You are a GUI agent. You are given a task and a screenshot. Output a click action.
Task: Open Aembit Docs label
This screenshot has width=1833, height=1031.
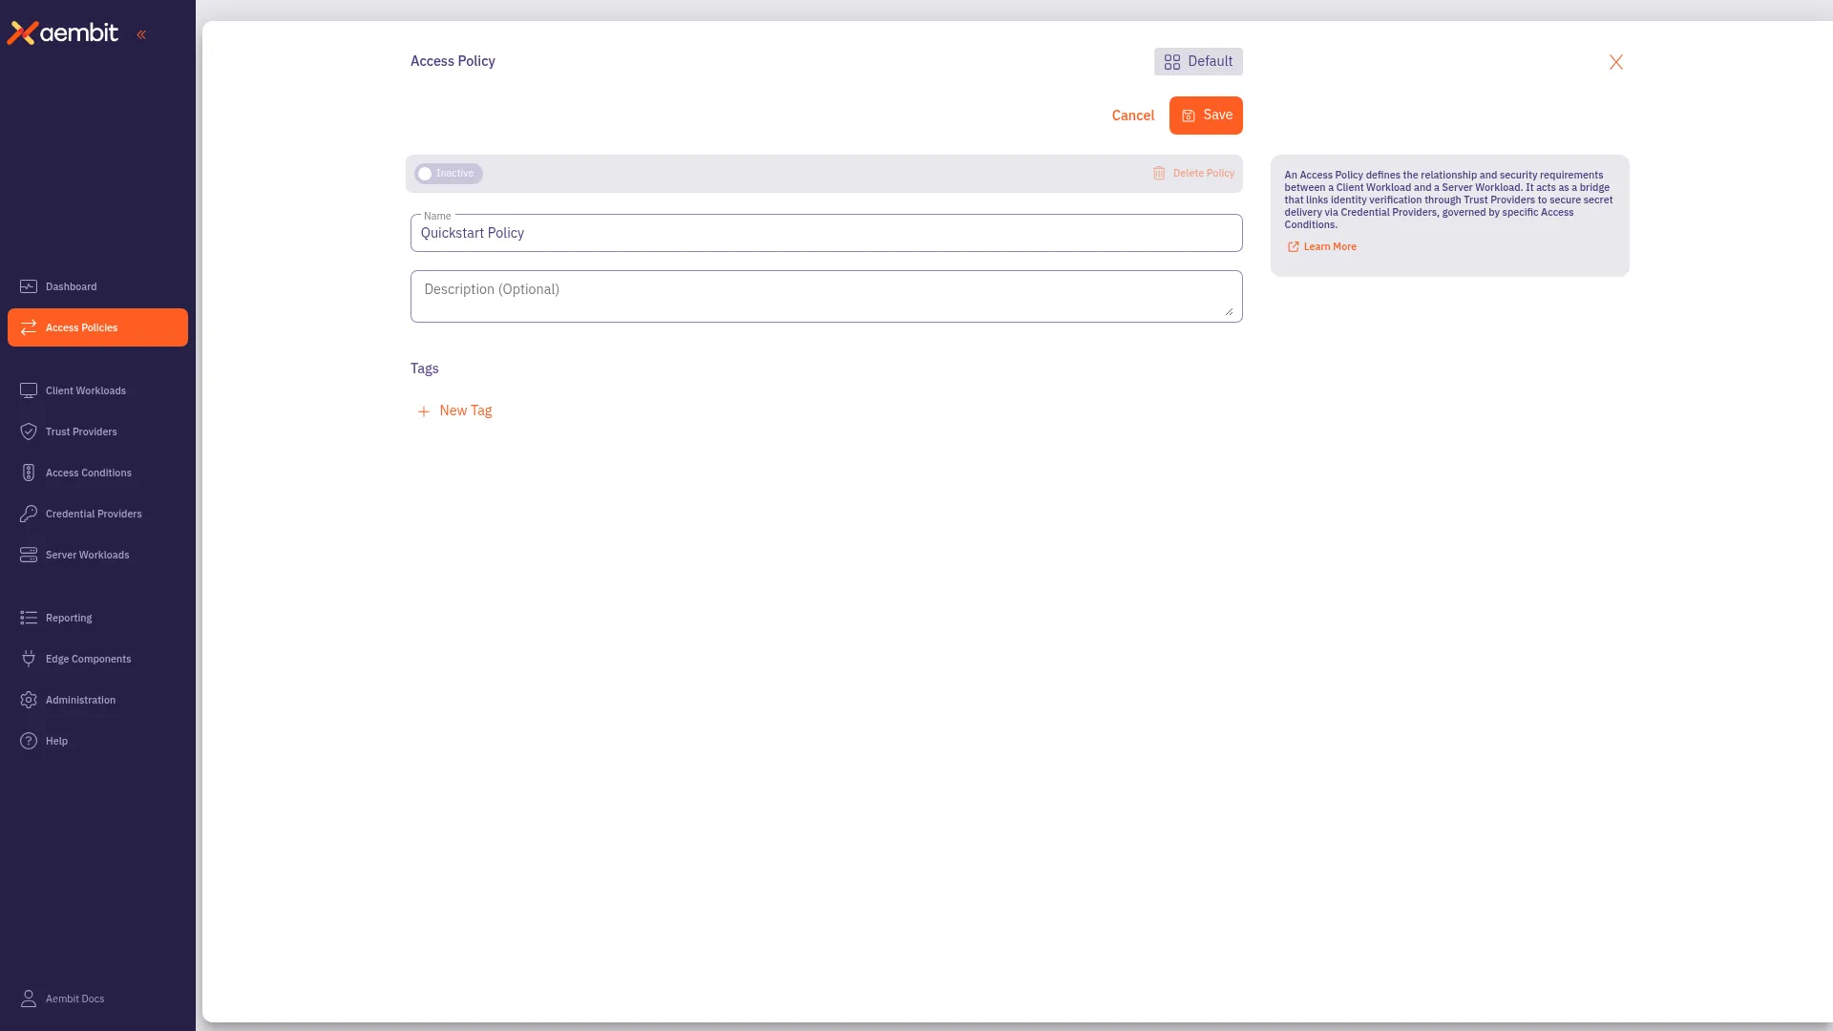(x=74, y=999)
